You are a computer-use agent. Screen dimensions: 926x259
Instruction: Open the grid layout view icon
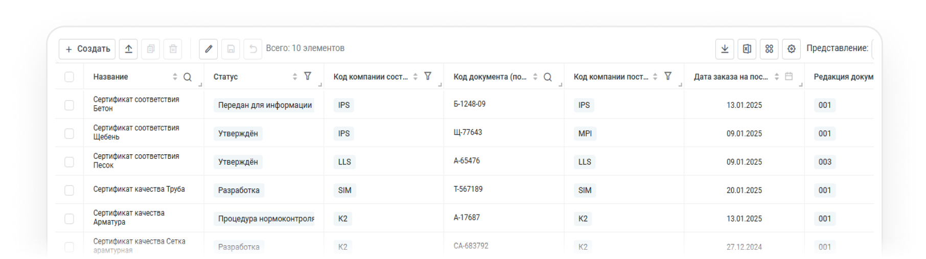(x=769, y=49)
